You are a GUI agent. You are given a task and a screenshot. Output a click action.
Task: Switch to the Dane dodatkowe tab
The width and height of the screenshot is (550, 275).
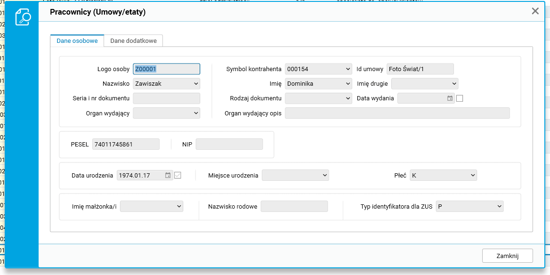tap(133, 40)
